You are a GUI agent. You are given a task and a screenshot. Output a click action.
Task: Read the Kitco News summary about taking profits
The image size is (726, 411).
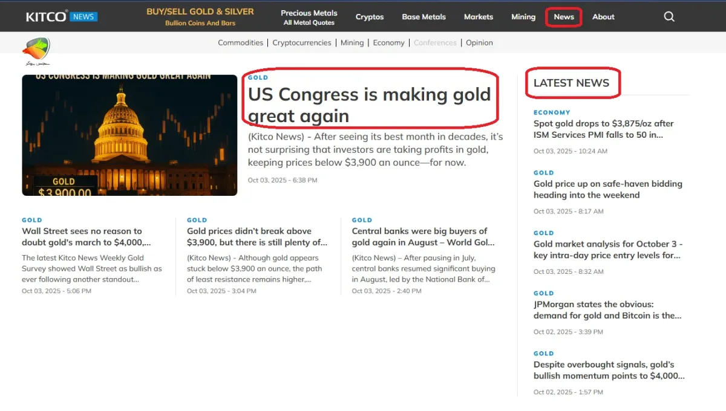coord(375,150)
